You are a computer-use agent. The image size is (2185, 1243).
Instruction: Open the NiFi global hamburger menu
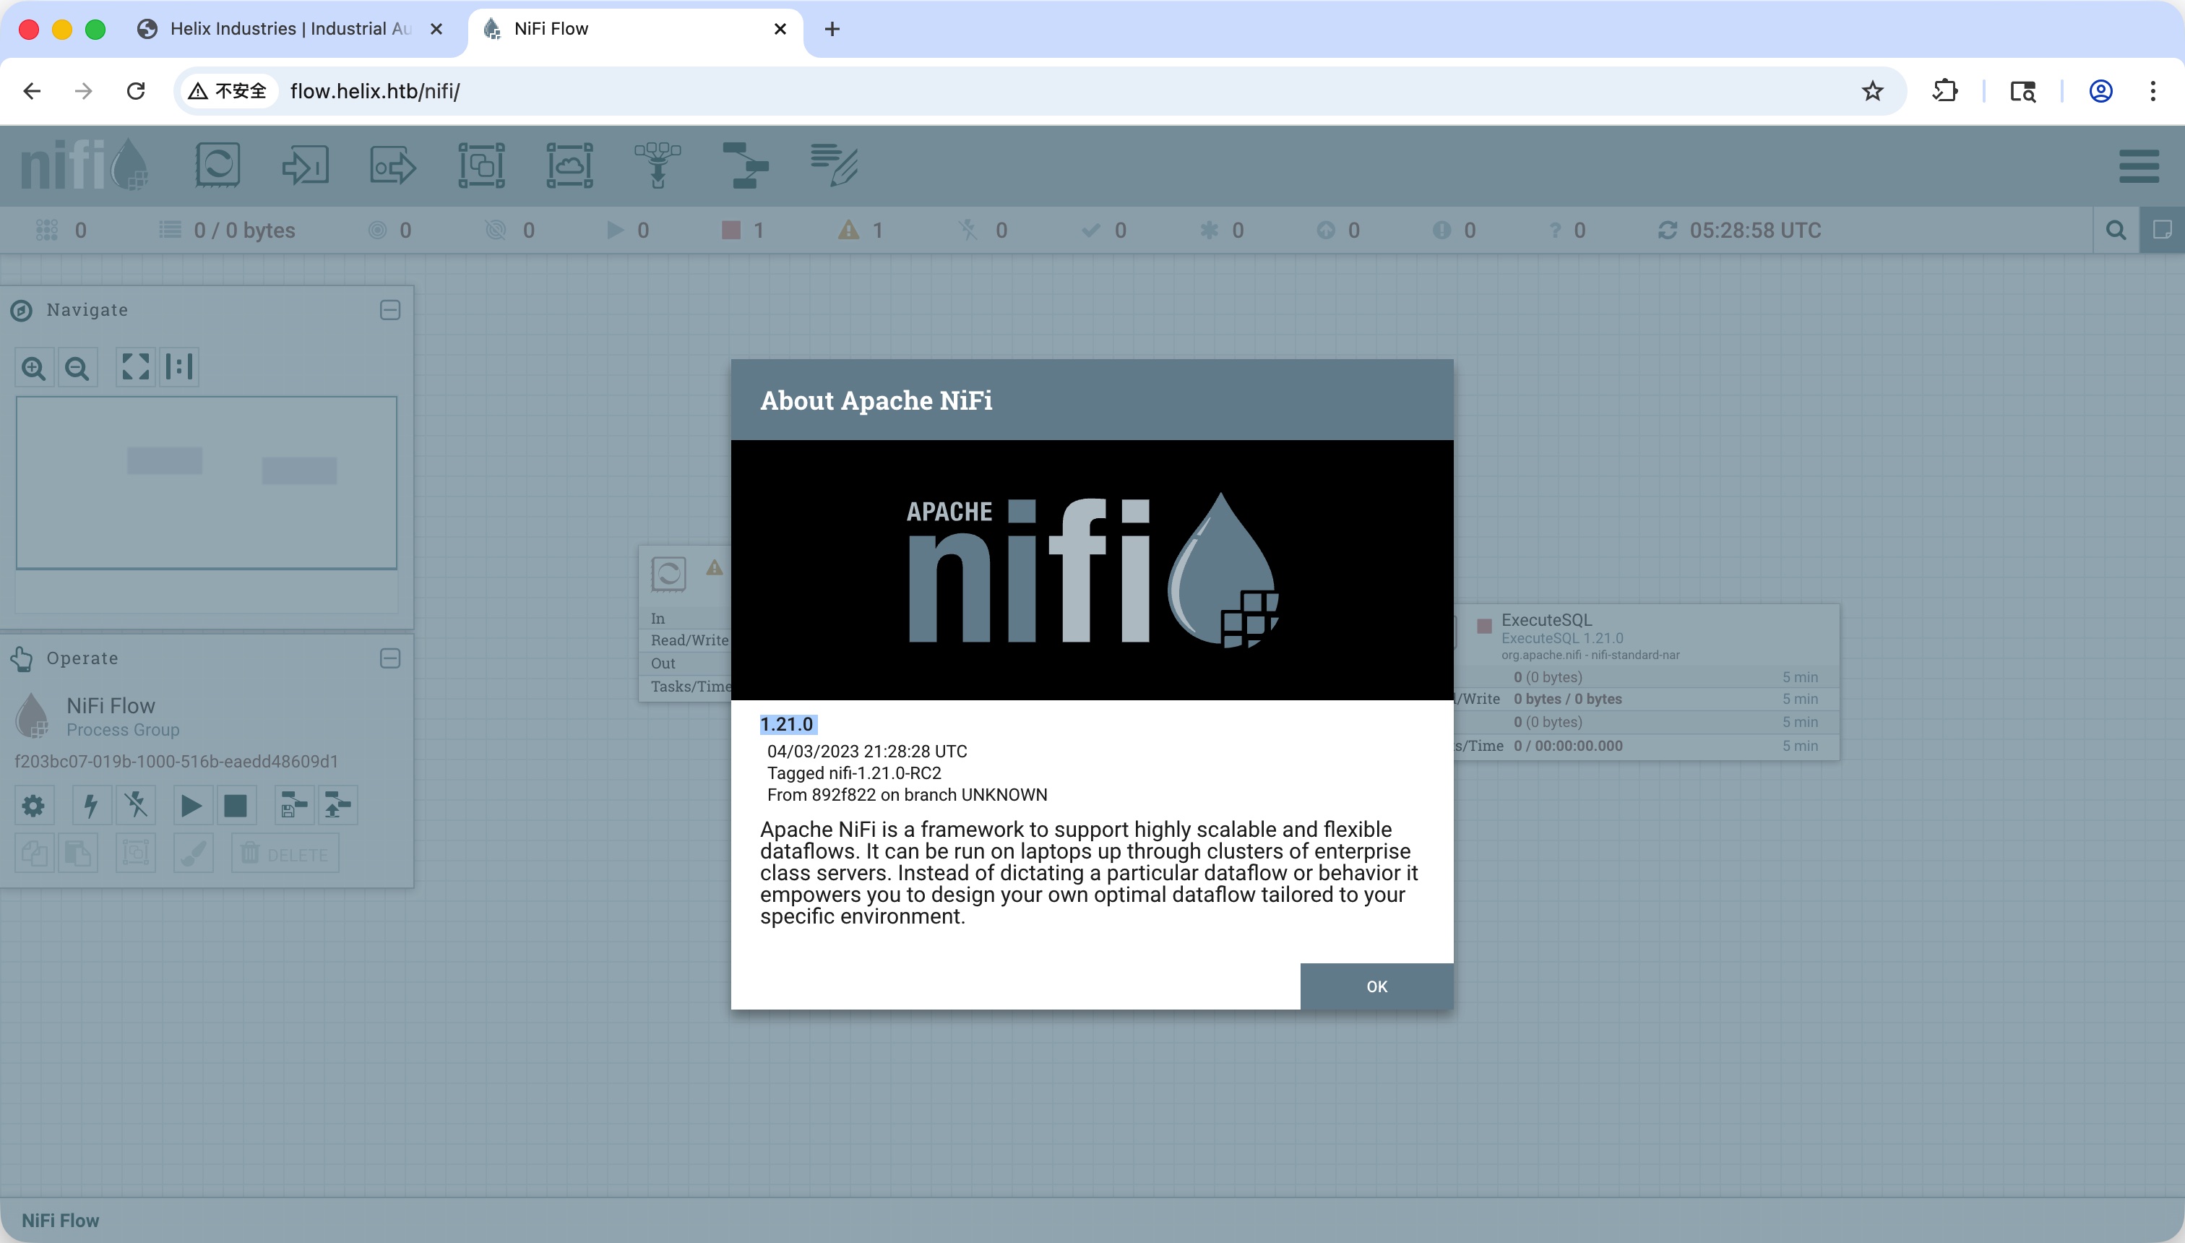[2139, 165]
